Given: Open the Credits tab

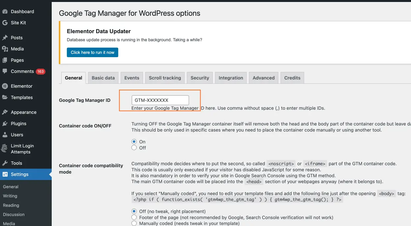Looking at the screenshot, I should tap(292, 78).
